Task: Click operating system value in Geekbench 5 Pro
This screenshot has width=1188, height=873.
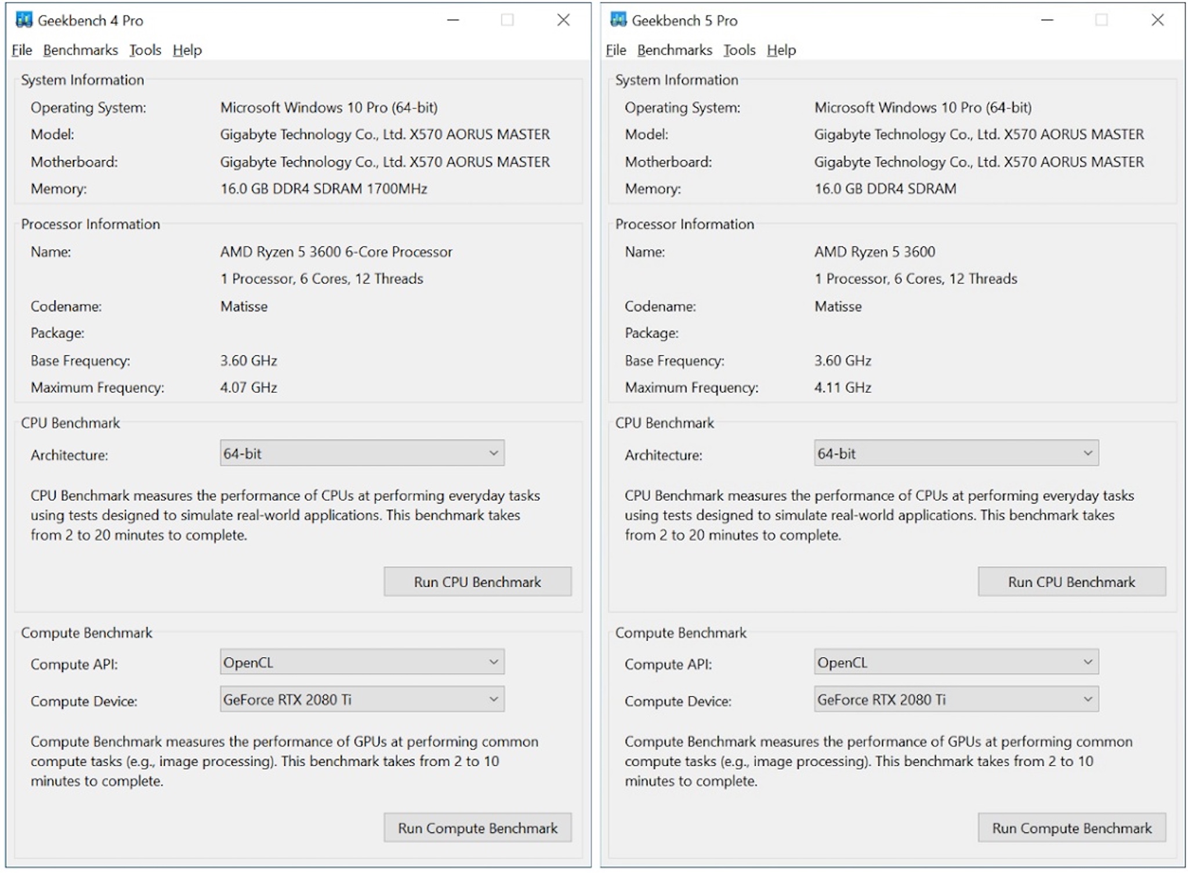Action: click(x=923, y=108)
